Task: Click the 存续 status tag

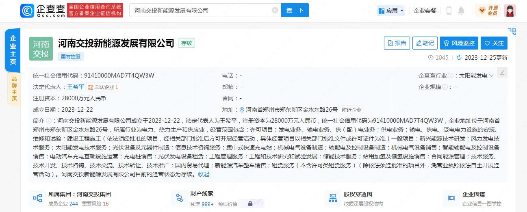Action: click(187, 43)
